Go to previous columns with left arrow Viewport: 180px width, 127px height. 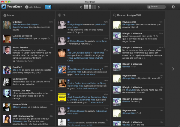pyautogui.click(x=81, y=7)
